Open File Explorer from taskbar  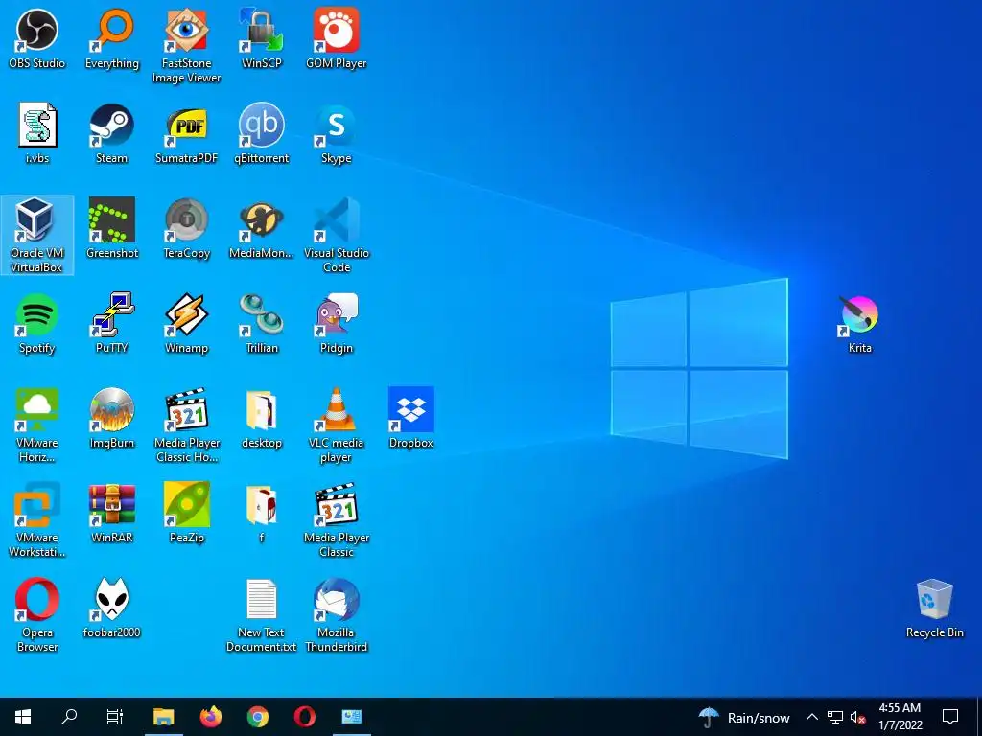click(x=164, y=717)
